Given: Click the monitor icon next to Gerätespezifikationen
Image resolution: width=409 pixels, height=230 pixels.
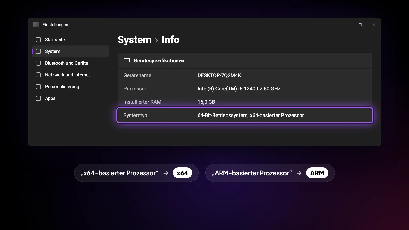Looking at the screenshot, I should point(127,61).
